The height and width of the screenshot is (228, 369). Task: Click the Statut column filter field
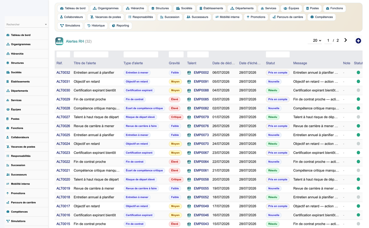click(x=278, y=54)
